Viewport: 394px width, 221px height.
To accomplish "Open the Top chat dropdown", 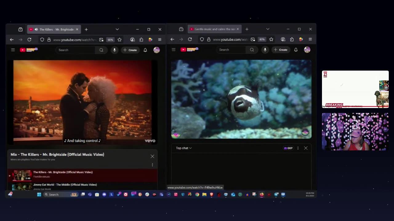I will click(184, 148).
